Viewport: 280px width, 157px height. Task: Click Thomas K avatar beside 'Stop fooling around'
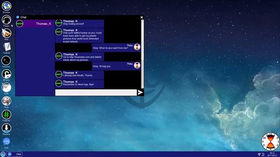point(59,23)
